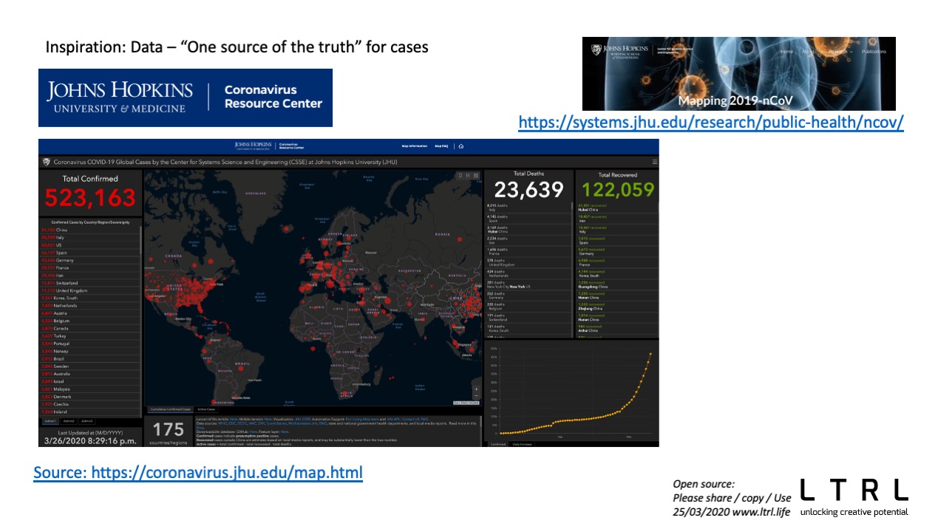Select the Admin3 tab under country list
The height and width of the screenshot is (526, 935).
87,421
